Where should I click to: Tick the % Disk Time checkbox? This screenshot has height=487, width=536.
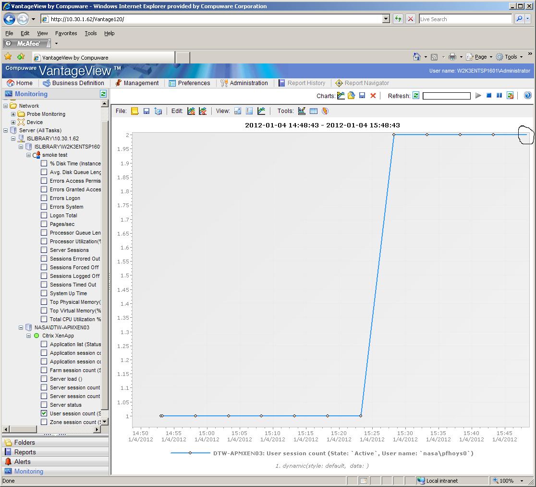pos(44,163)
